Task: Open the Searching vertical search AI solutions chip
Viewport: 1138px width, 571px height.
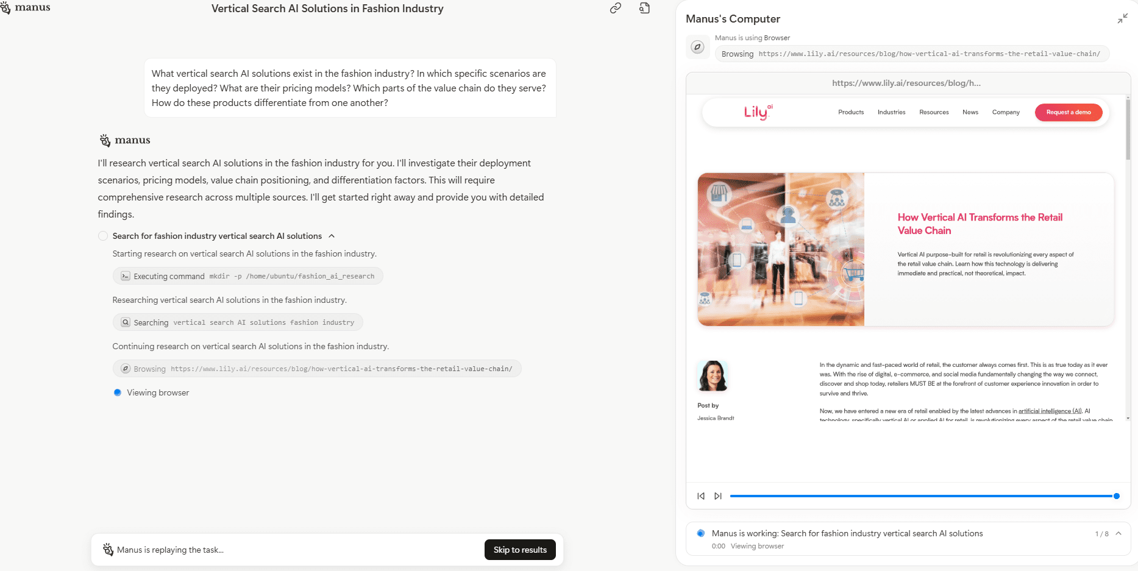Action: (x=238, y=322)
